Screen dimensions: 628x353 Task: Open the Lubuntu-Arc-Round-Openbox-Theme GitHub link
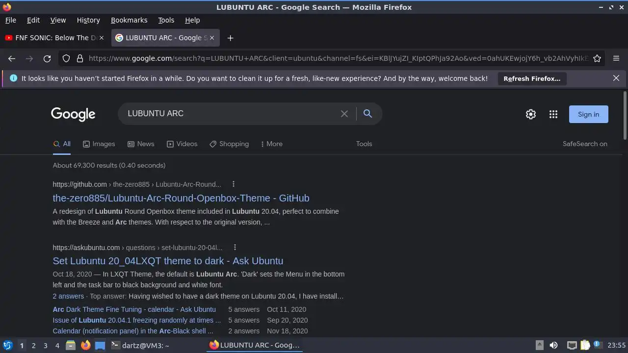click(x=181, y=198)
